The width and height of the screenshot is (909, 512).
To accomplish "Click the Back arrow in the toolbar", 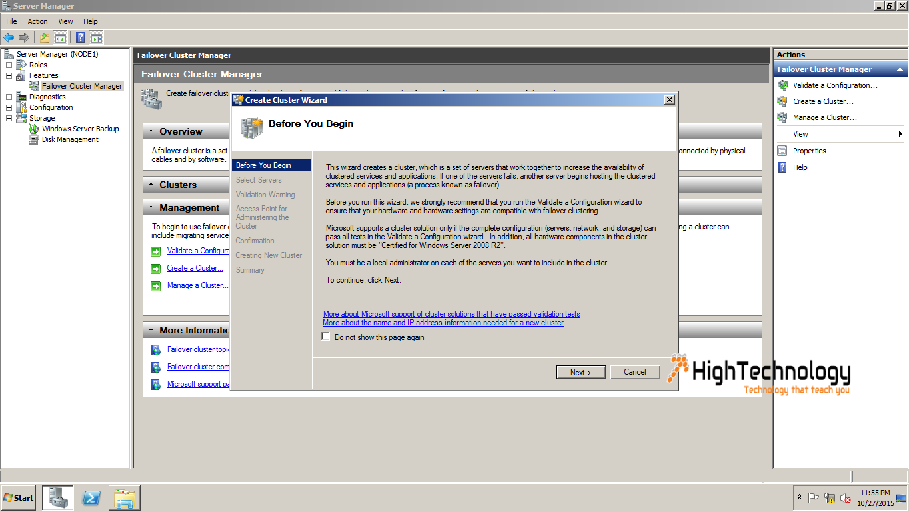I will 9,38.
